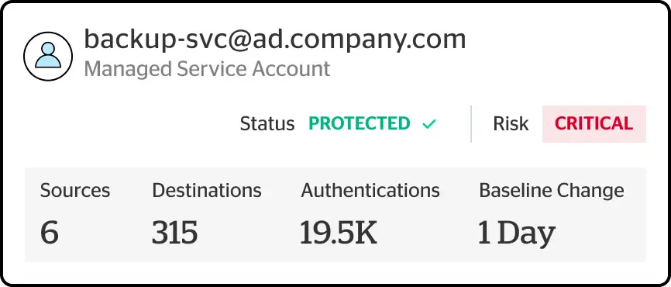The height and width of the screenshot is (287, 671).
Task: Click the 315 destinations value
Action: (x=175, y=233)
